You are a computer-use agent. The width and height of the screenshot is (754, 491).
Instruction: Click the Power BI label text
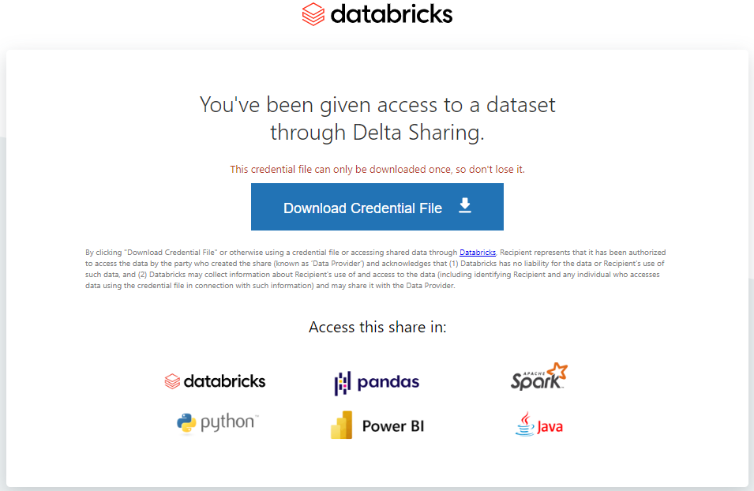[393, 426]
